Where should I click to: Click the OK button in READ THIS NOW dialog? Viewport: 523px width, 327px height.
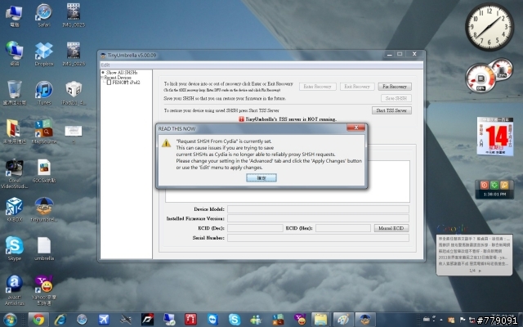[261, 178]
